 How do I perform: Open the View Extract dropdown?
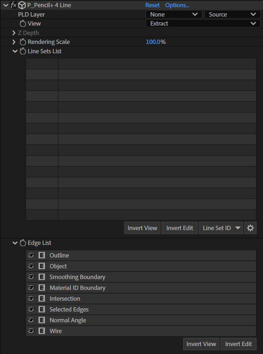202,23
